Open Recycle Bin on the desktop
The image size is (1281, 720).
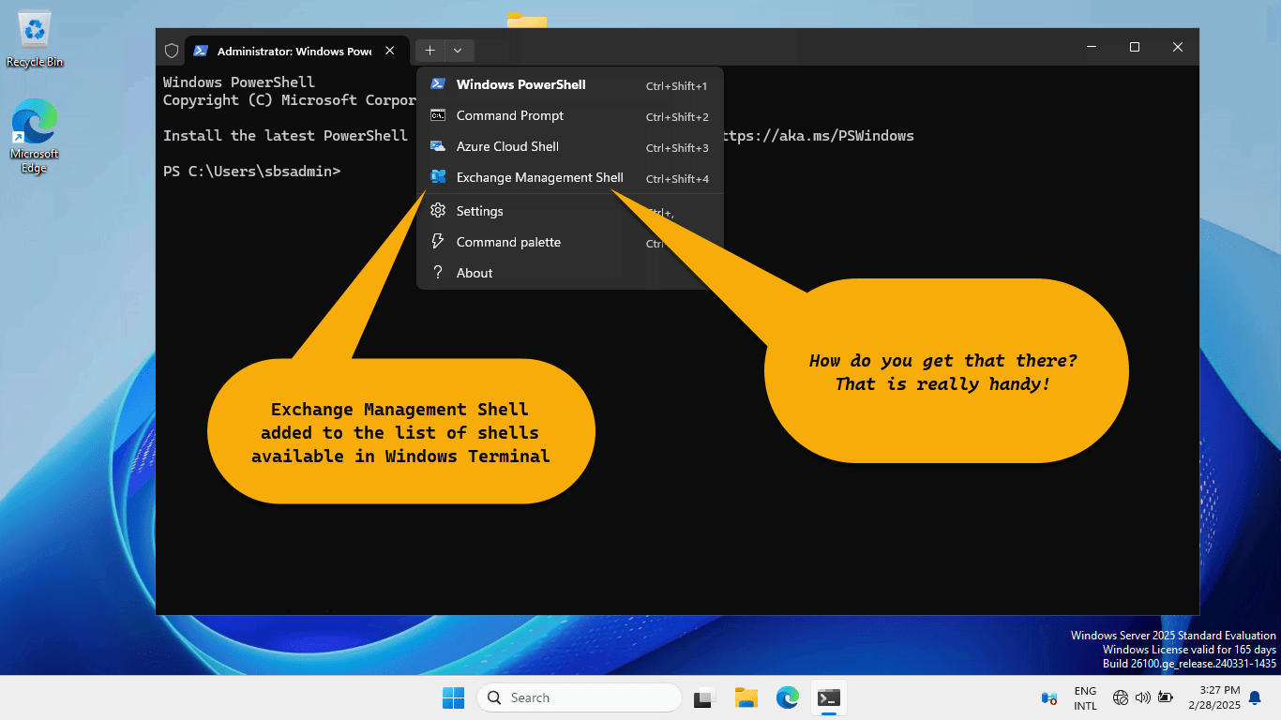[x=35, y=40]
